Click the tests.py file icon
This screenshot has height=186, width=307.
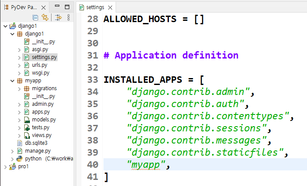[x=26, y=127]
